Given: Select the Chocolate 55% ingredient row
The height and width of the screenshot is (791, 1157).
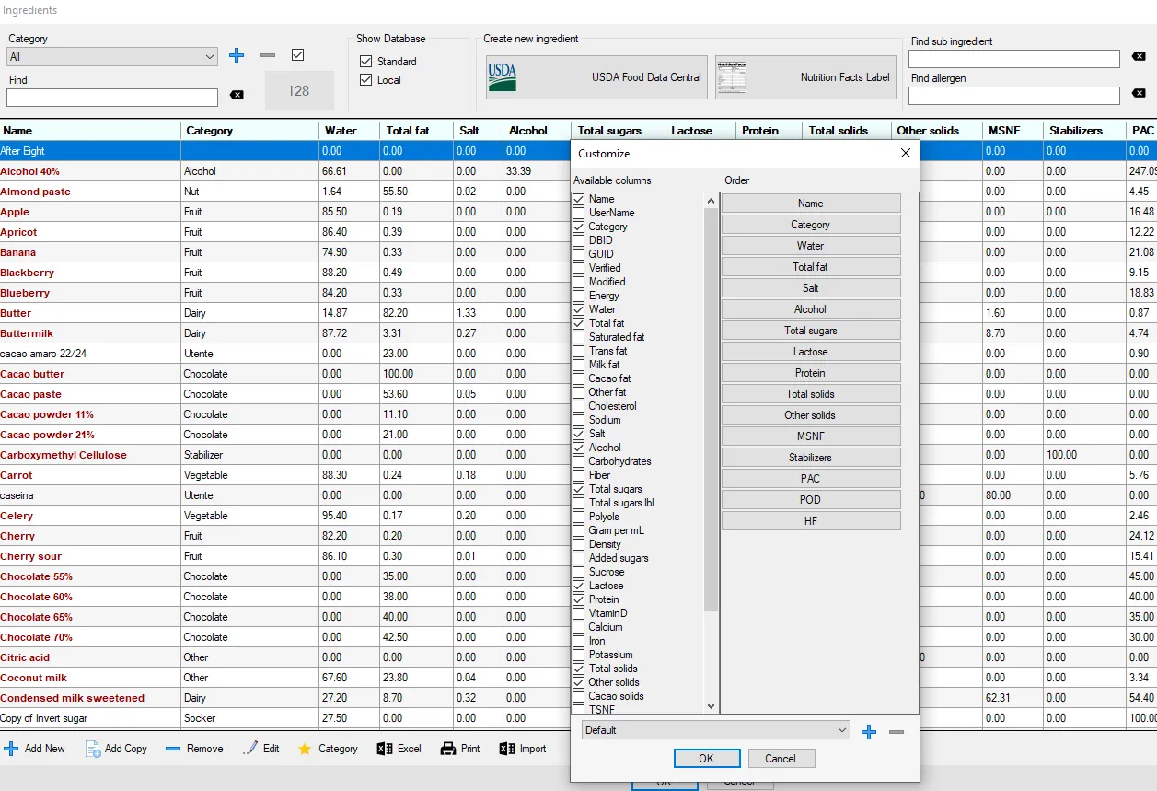Looking at the screenshot, I should (x=285, y=576).
